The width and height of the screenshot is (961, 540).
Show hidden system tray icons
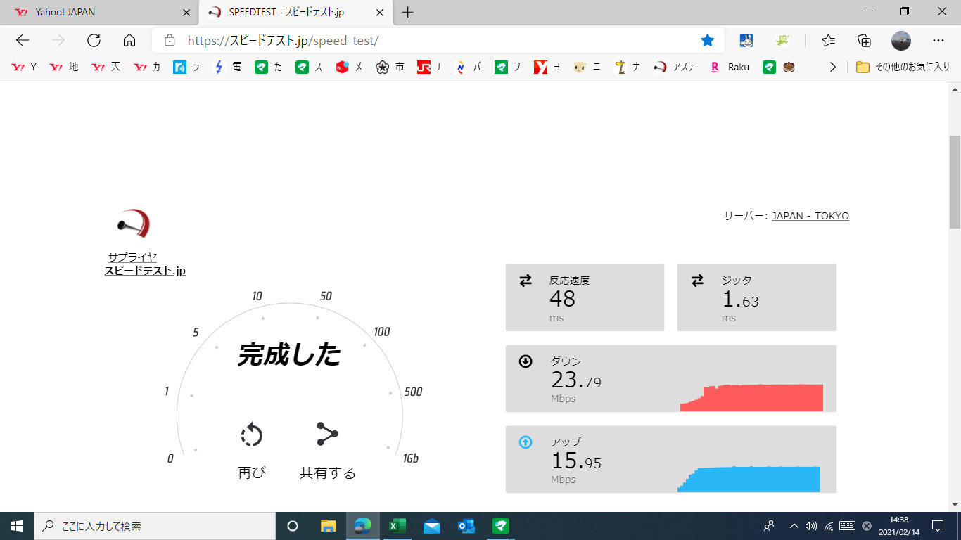[794, 526]
